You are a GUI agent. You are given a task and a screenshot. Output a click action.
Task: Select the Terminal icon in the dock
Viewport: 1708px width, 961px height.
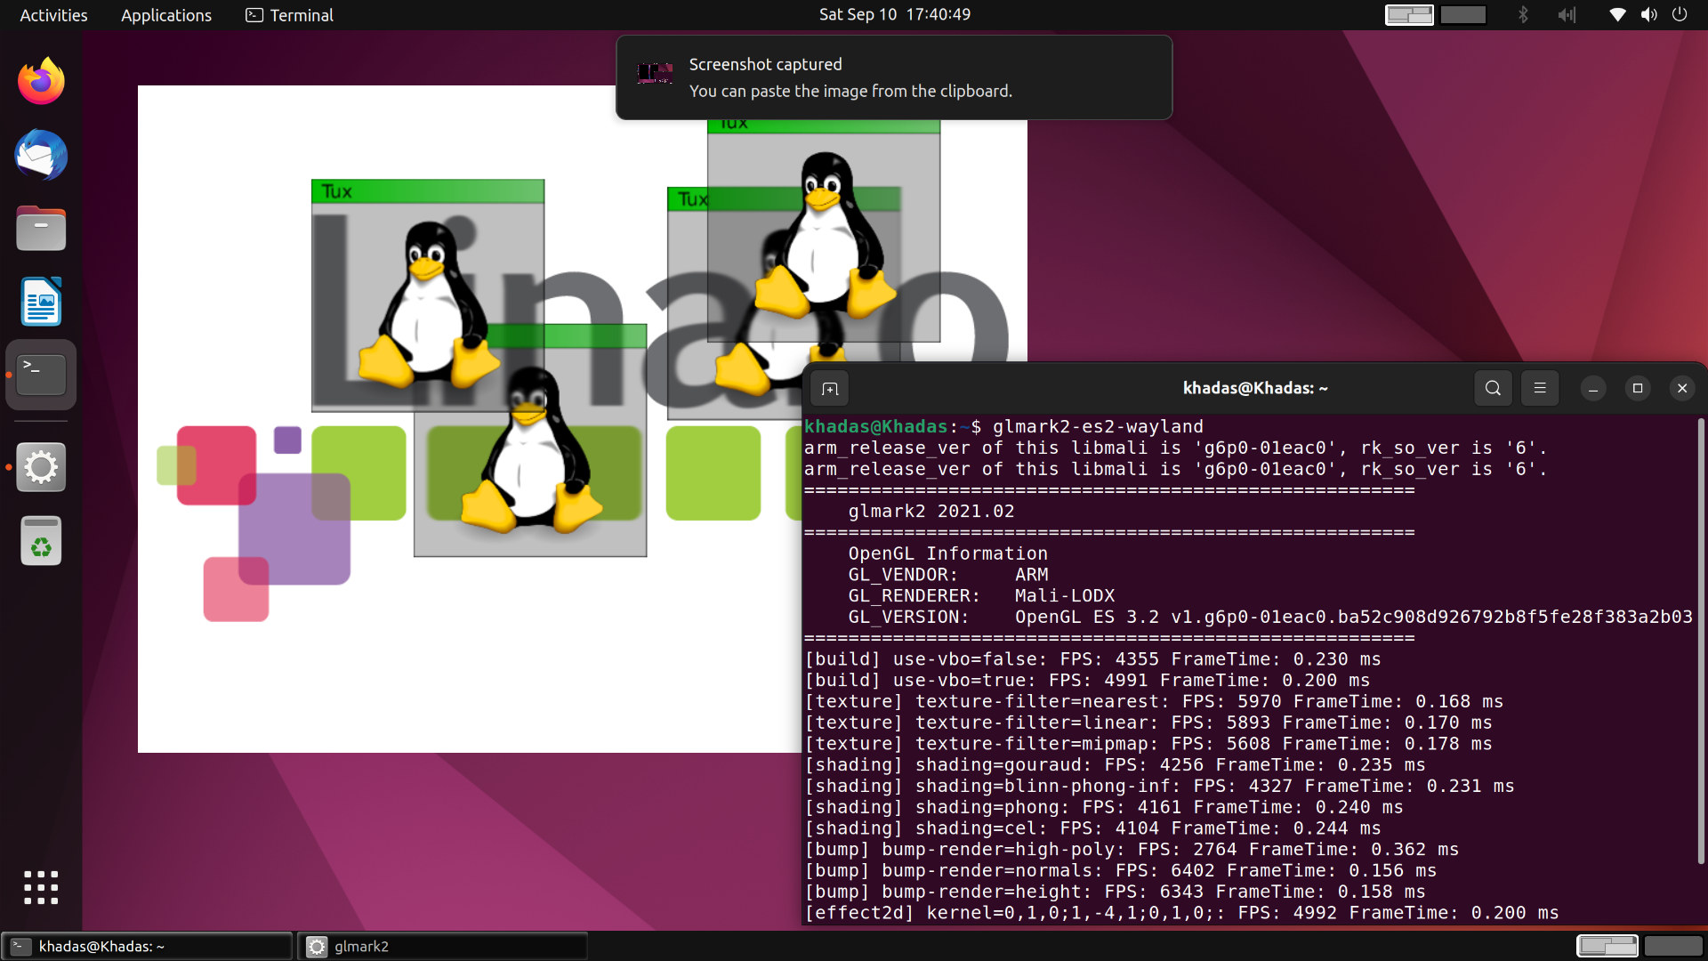41,375
